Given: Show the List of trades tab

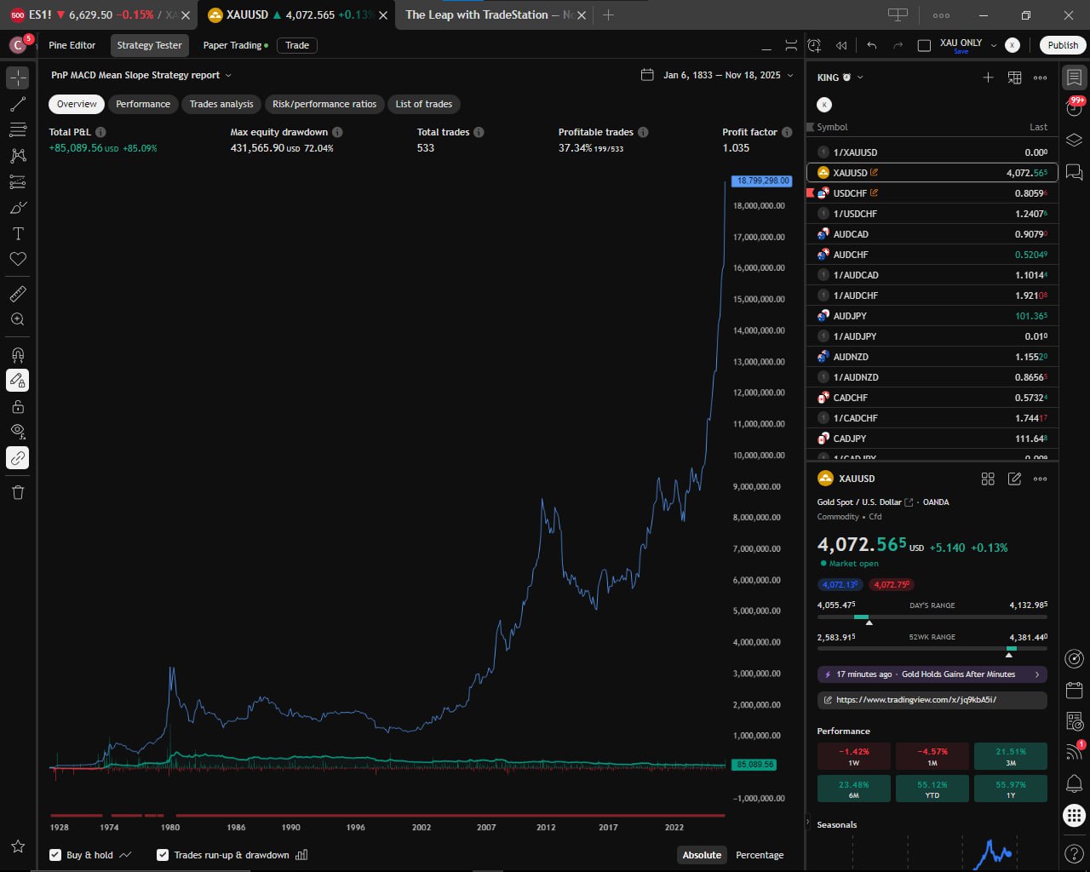Looking at the screenshot, I should 424,104.
